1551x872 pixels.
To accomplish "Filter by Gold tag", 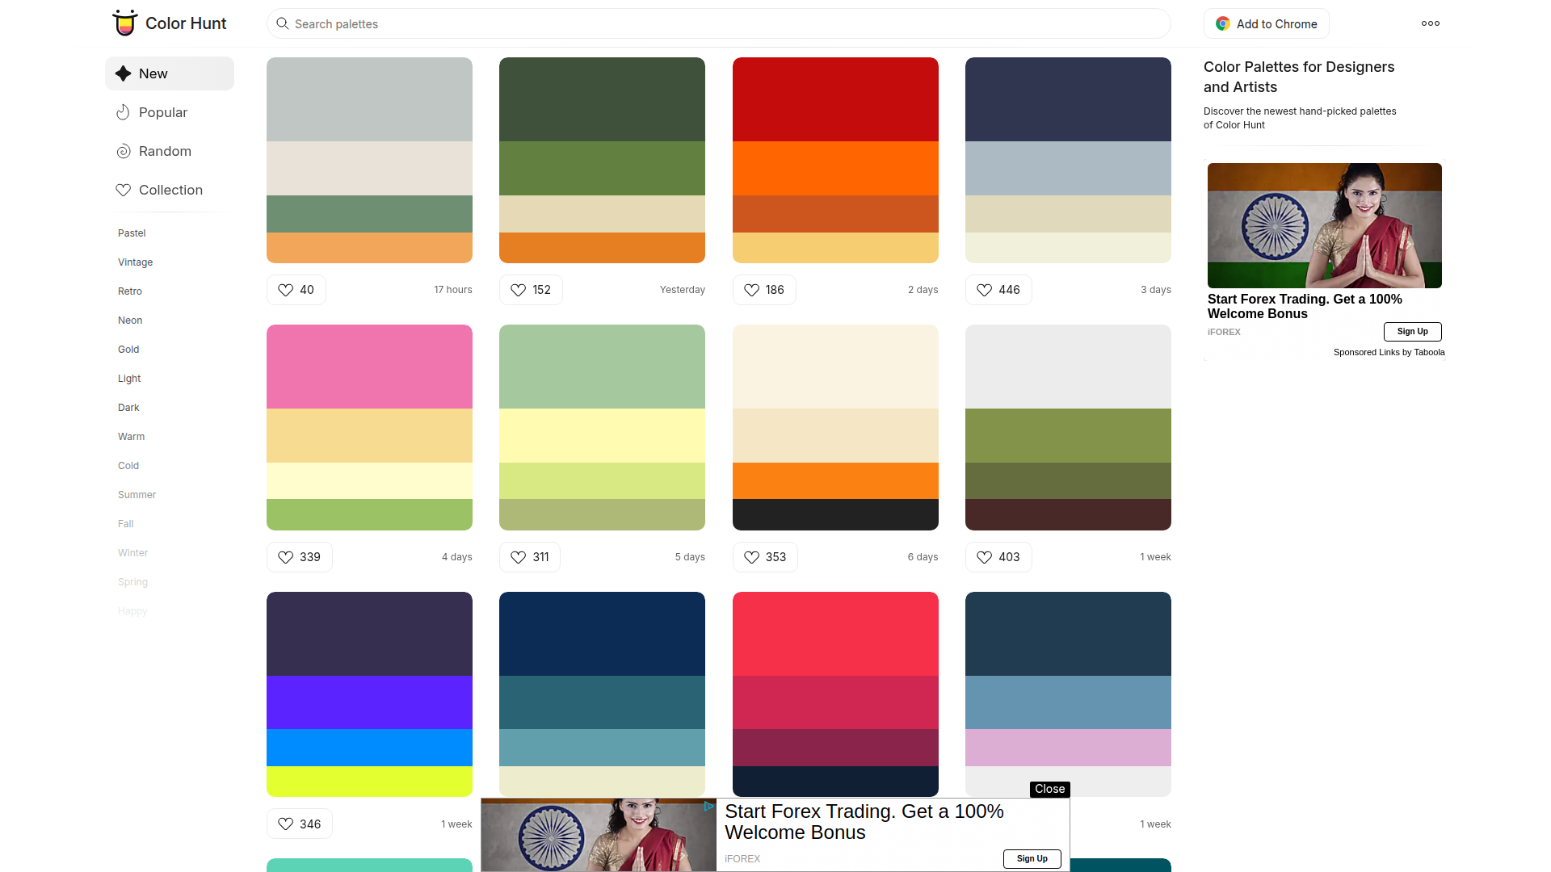I will tap(128, 350).
